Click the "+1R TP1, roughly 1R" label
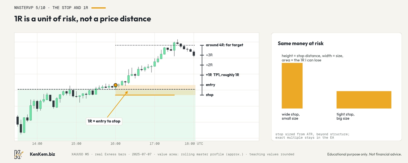 click(x=222, y=75)
